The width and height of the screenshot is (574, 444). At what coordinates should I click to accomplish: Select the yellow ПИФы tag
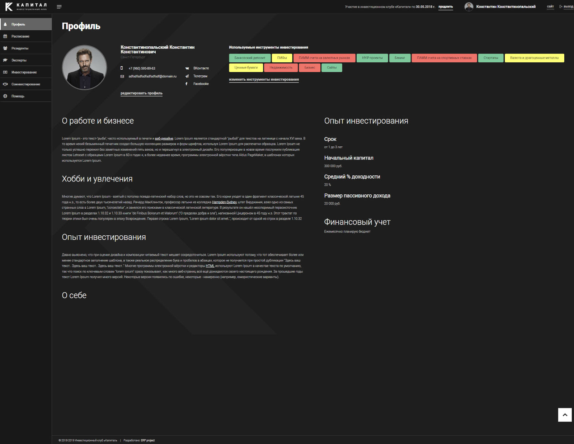282,58
